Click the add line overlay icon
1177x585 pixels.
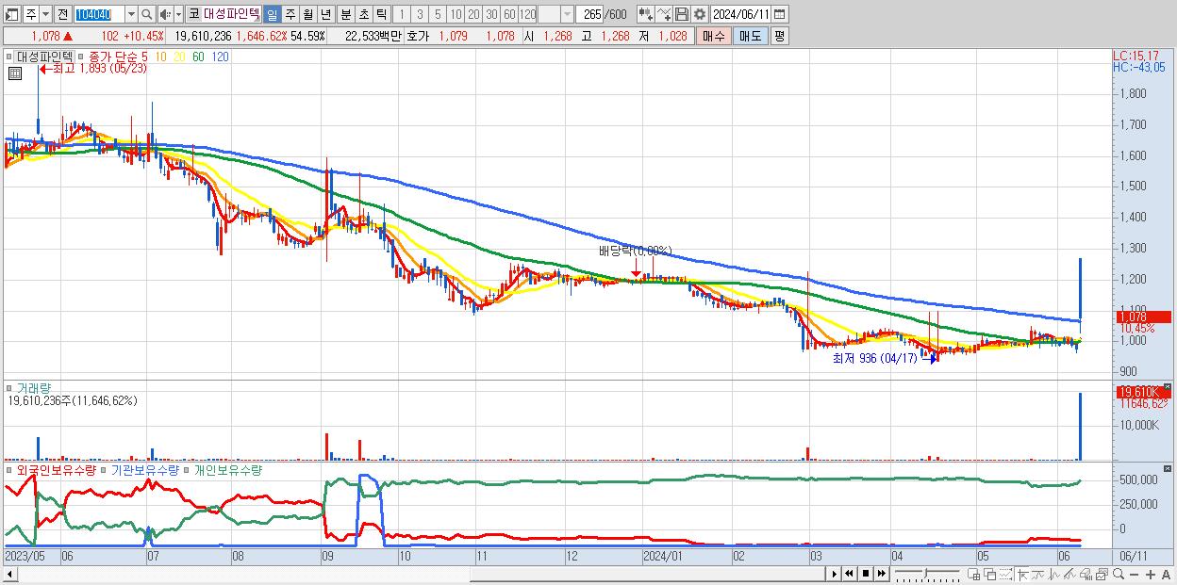664,14
